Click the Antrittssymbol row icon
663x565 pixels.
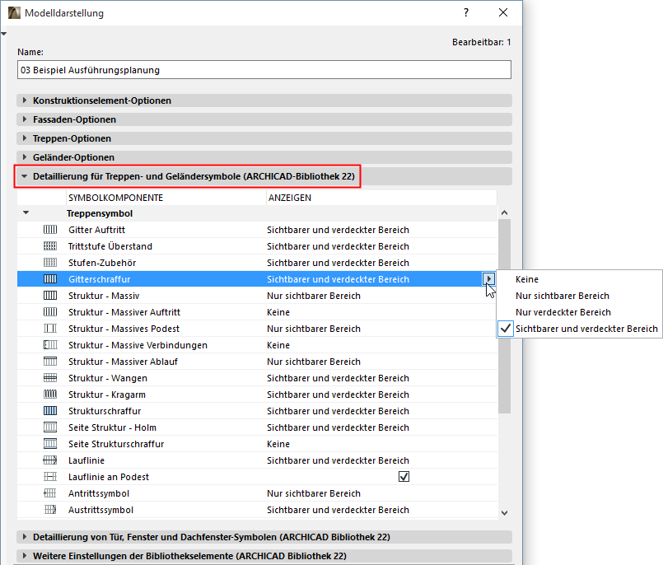(50, 493)
